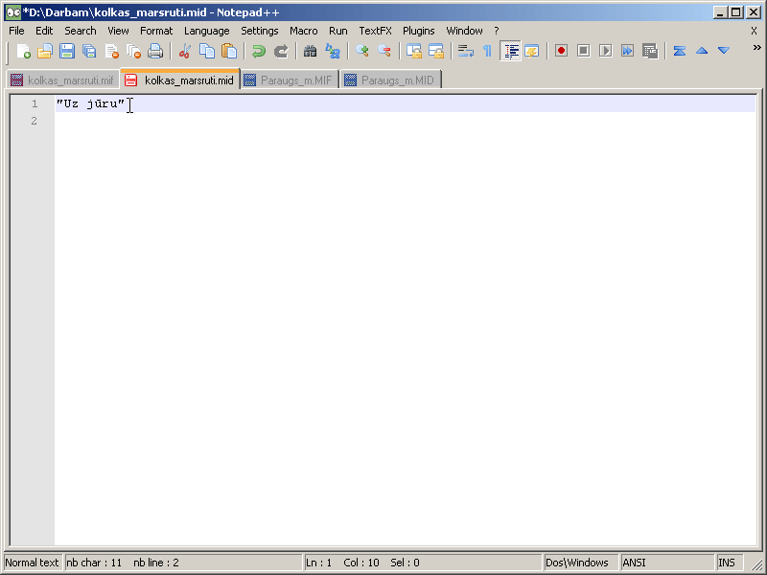Open the Macro menu
Screen dimensions: 767x575
(x=304, y=31)
